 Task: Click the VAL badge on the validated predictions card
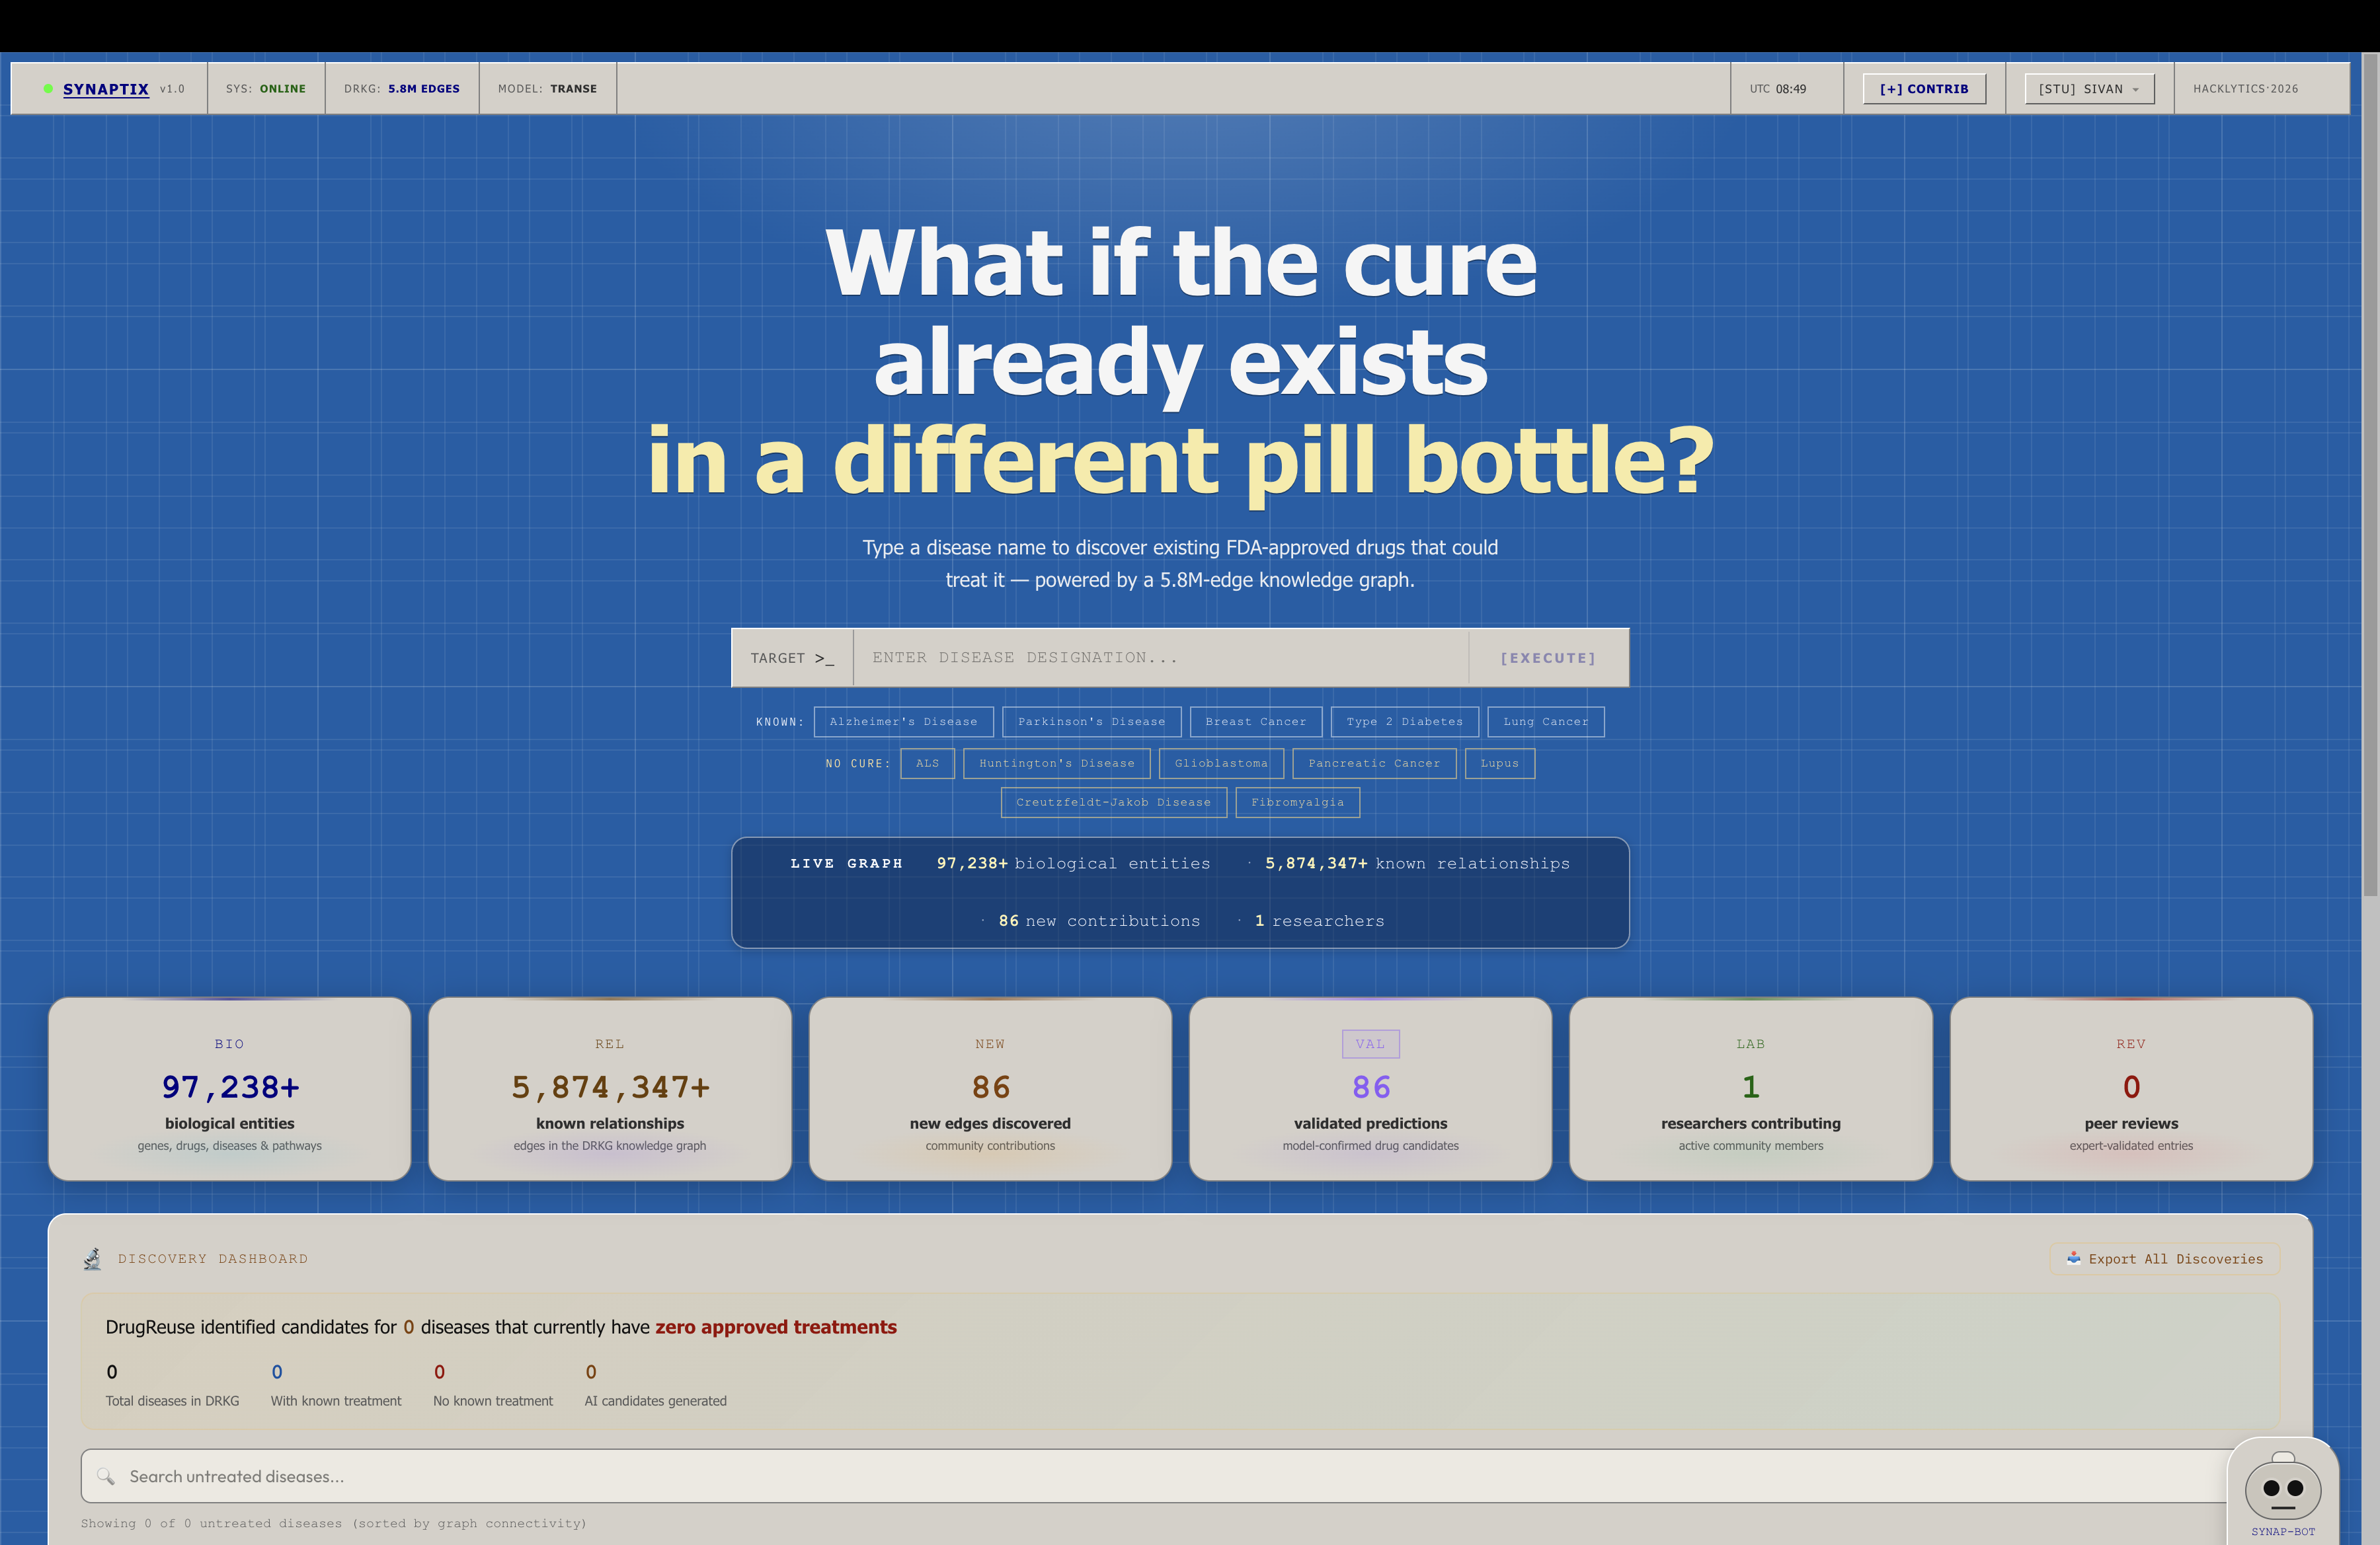coord(1370,1043)
